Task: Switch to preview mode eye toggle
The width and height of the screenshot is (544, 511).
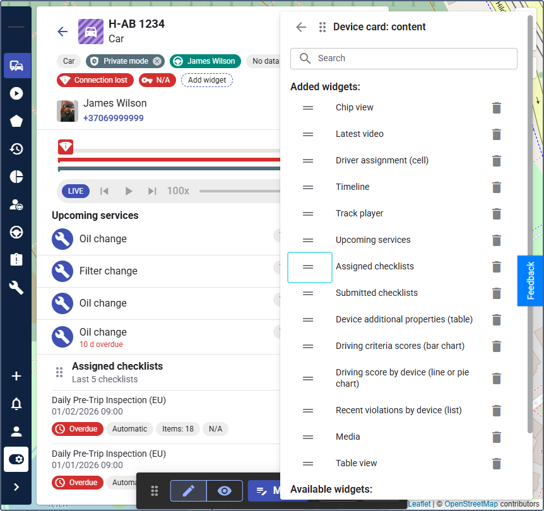Action: click(225, 491)
